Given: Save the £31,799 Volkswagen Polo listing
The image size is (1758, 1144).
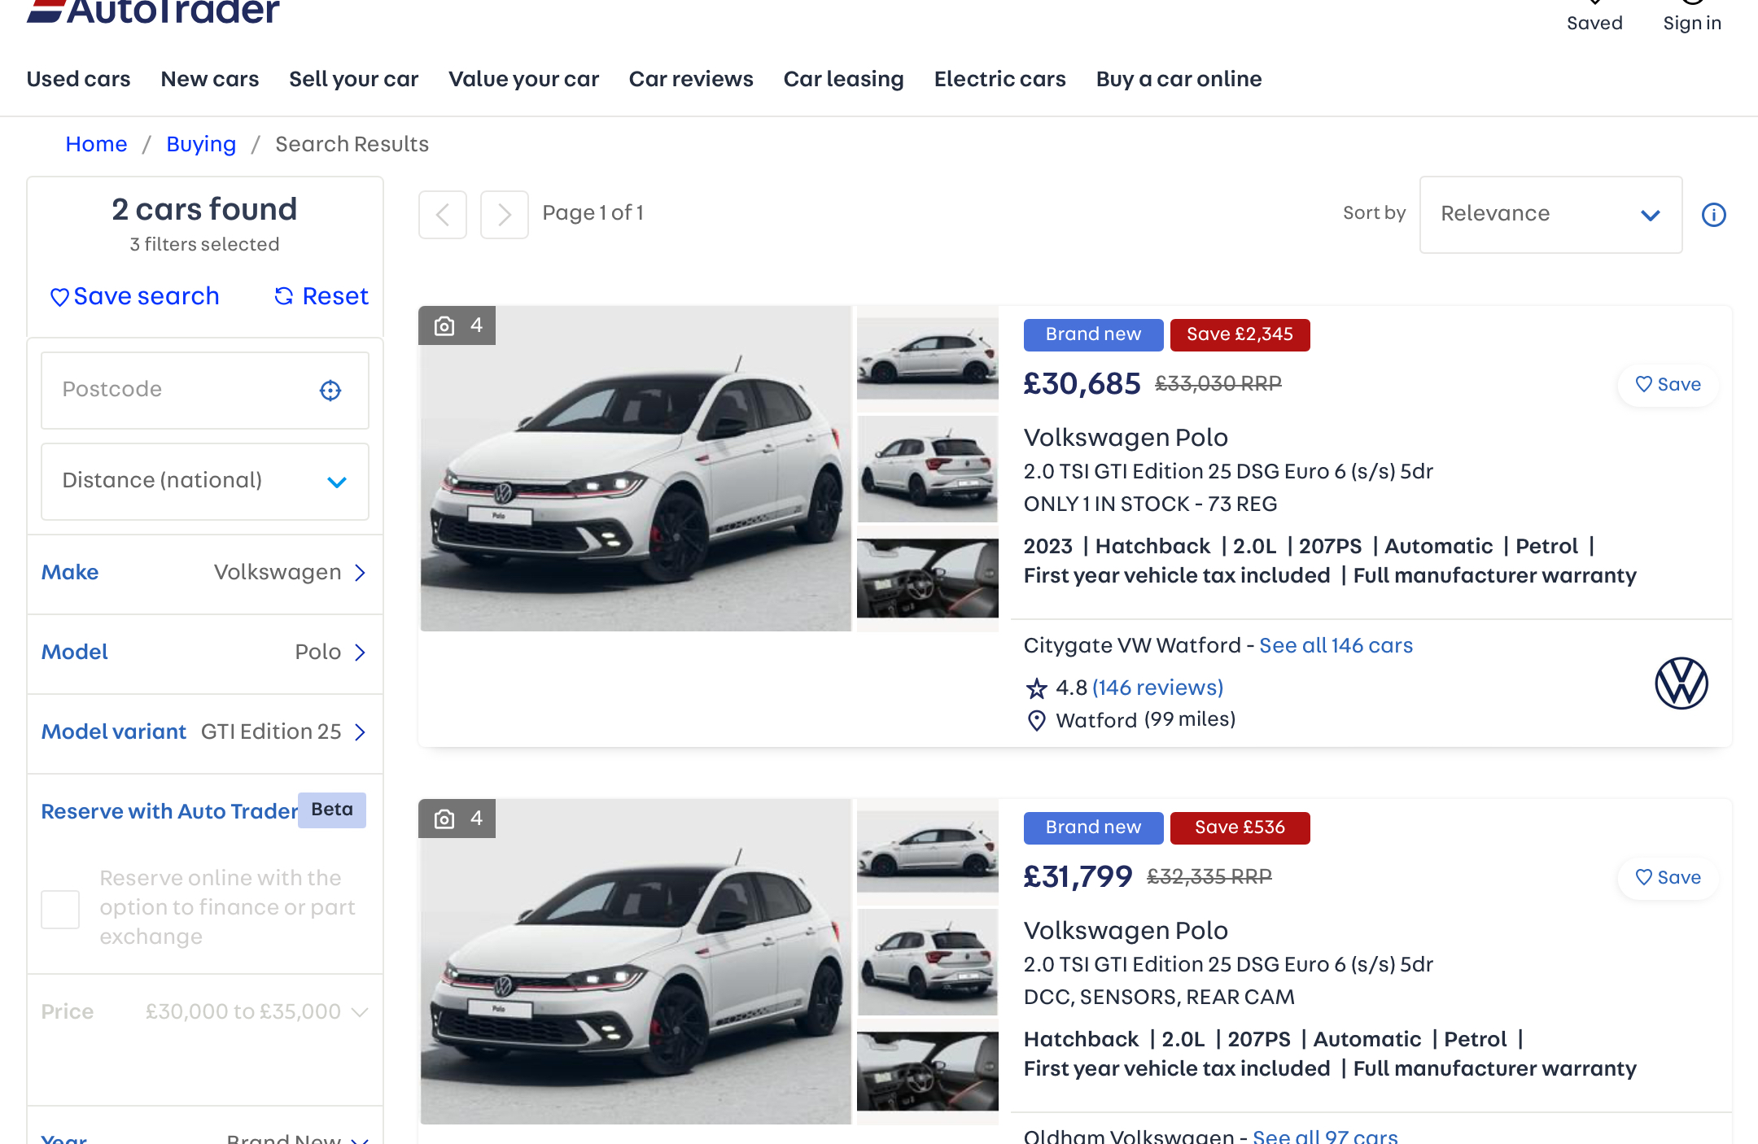Looking at the screenshot, I should [1668, 878].
